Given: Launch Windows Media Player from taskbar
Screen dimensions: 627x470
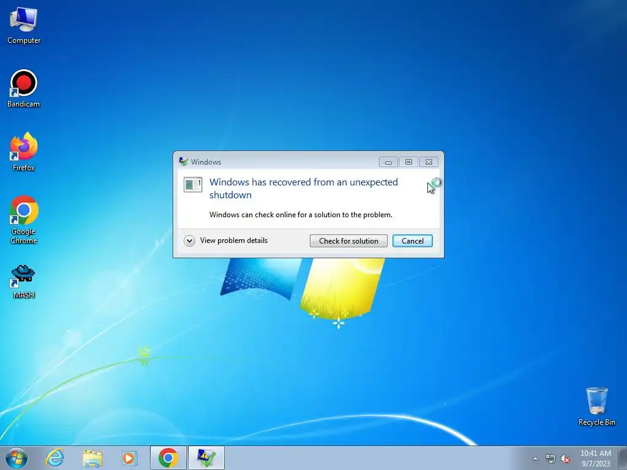Looking at the screenshot, I should 129,458.
